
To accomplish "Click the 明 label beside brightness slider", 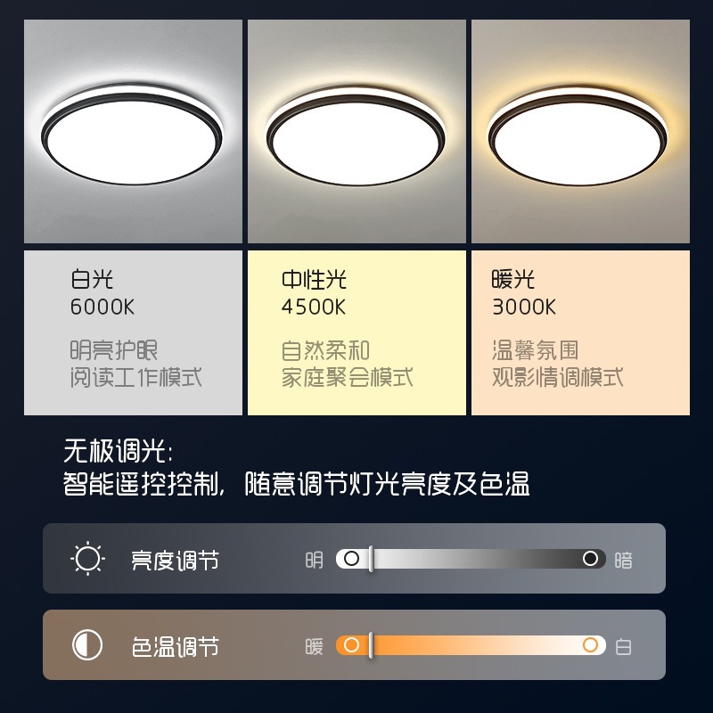I will 315,561.
